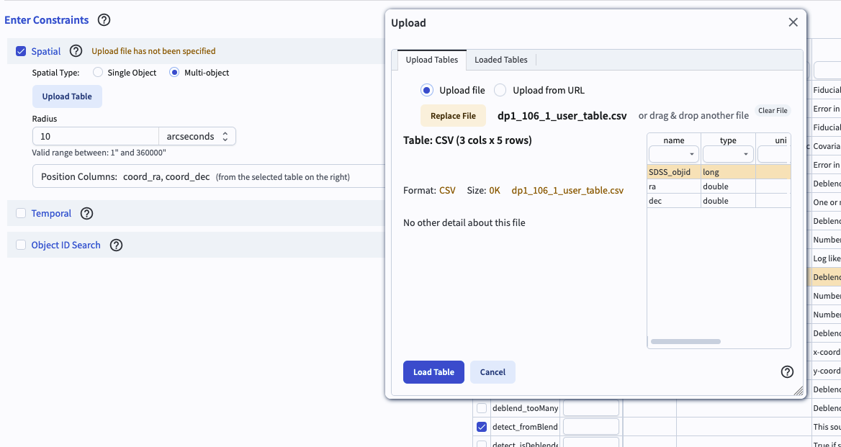This screenshot has height=447, width=841.
Task: Uncheck the Spatial constraint checkbox
Action: pos(21,51)
